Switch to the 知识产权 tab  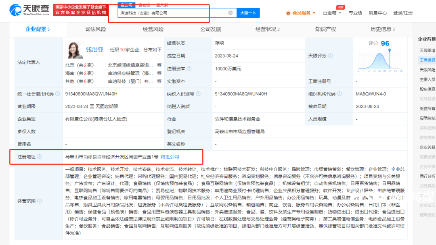coord(325,29)
